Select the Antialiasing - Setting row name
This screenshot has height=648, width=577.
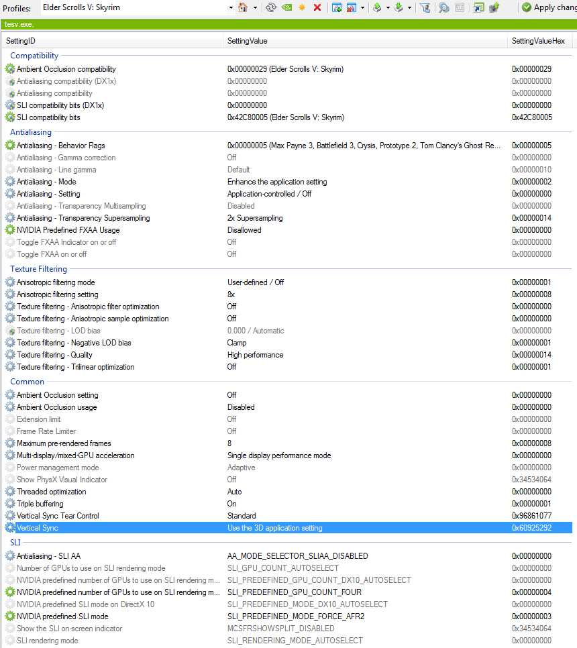(x=48, y=193)
